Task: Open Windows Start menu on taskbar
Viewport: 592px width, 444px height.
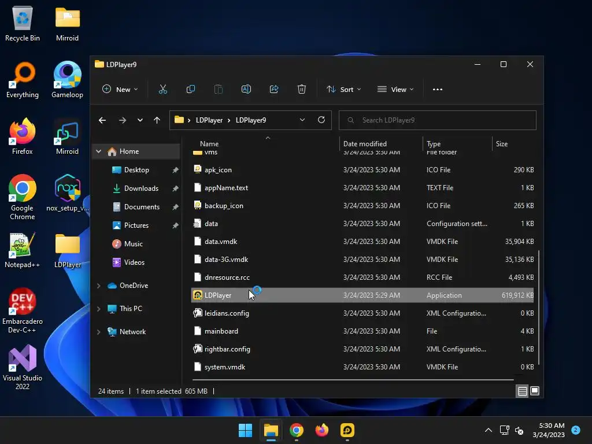Action: click(245, 430)
